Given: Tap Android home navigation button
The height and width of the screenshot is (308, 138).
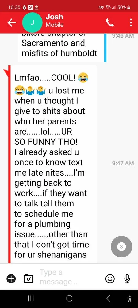Looking at the screenshot, I should 69,298.
